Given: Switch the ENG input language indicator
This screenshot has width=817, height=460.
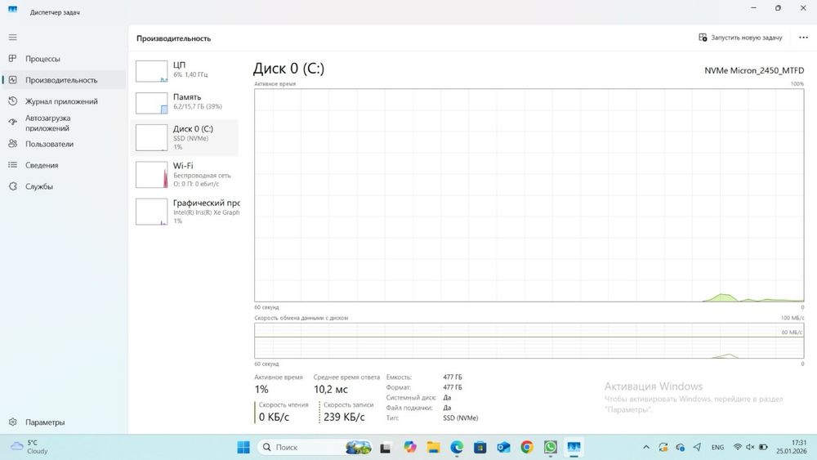Looking at the screenshot, I should 717,447.
